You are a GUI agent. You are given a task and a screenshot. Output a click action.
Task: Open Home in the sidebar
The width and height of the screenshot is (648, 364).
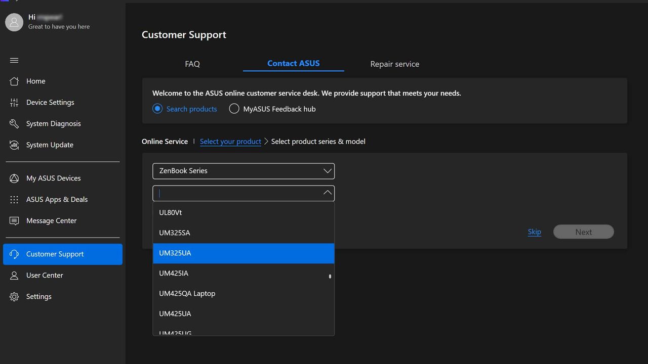click(62, 81)
